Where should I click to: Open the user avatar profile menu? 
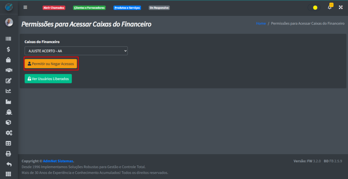(9, 22)
